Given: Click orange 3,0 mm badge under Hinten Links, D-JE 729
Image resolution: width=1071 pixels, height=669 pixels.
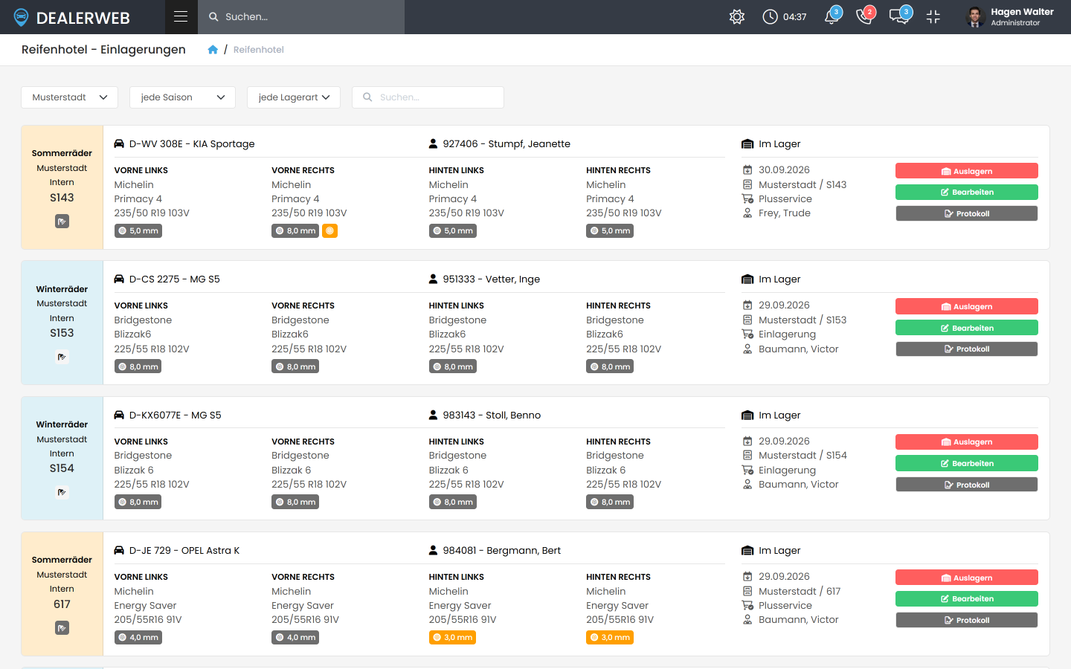Looking at the screenshot, I should pyautogui.click(x=452, y=638).
